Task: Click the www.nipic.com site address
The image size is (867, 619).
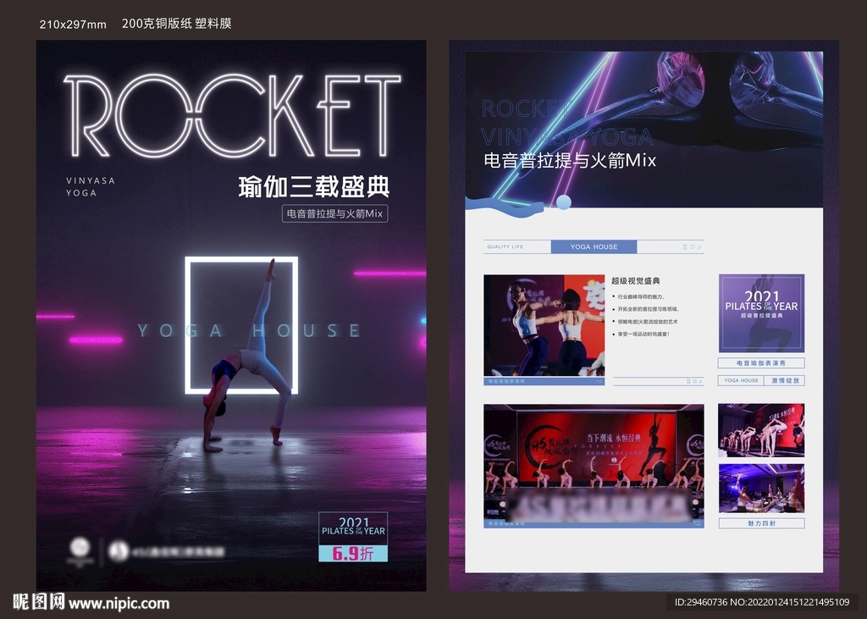Action: click(x=119, y=603)
